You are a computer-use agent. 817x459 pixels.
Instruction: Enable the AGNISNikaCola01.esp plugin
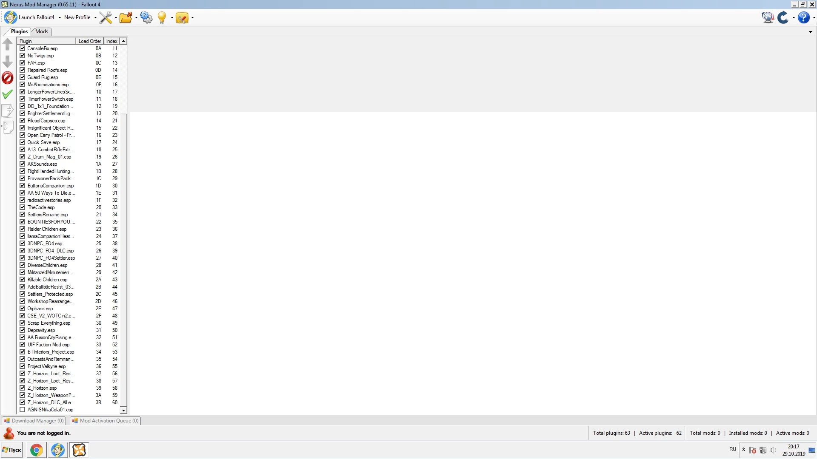[23, 410]
